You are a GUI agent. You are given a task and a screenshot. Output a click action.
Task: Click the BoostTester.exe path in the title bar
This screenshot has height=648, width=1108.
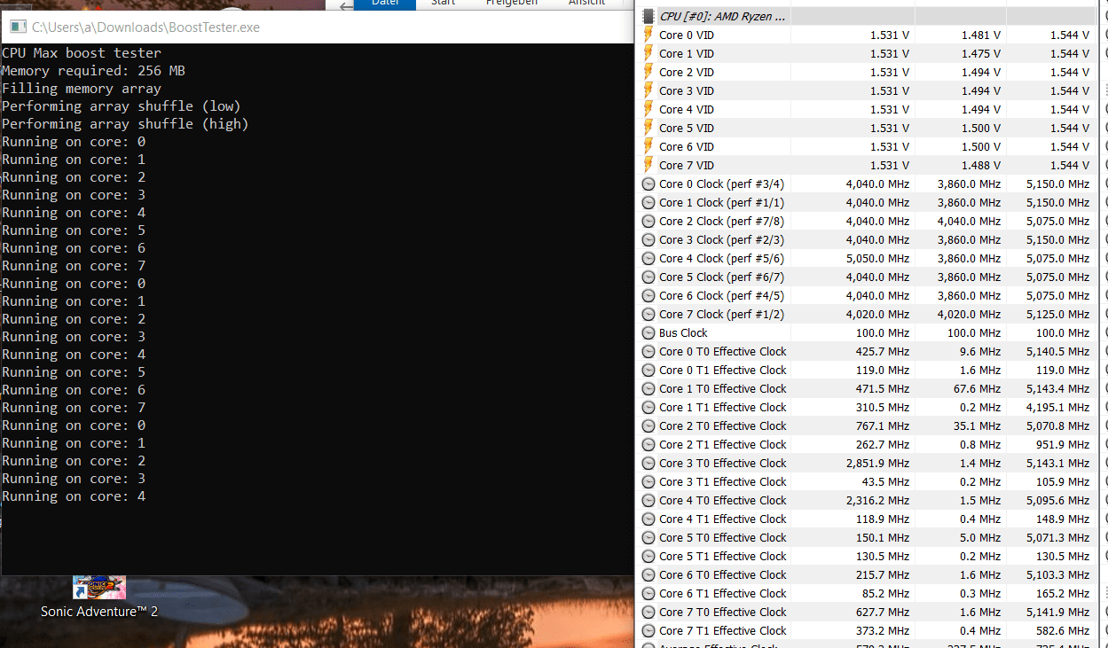(x=146, y=27)
